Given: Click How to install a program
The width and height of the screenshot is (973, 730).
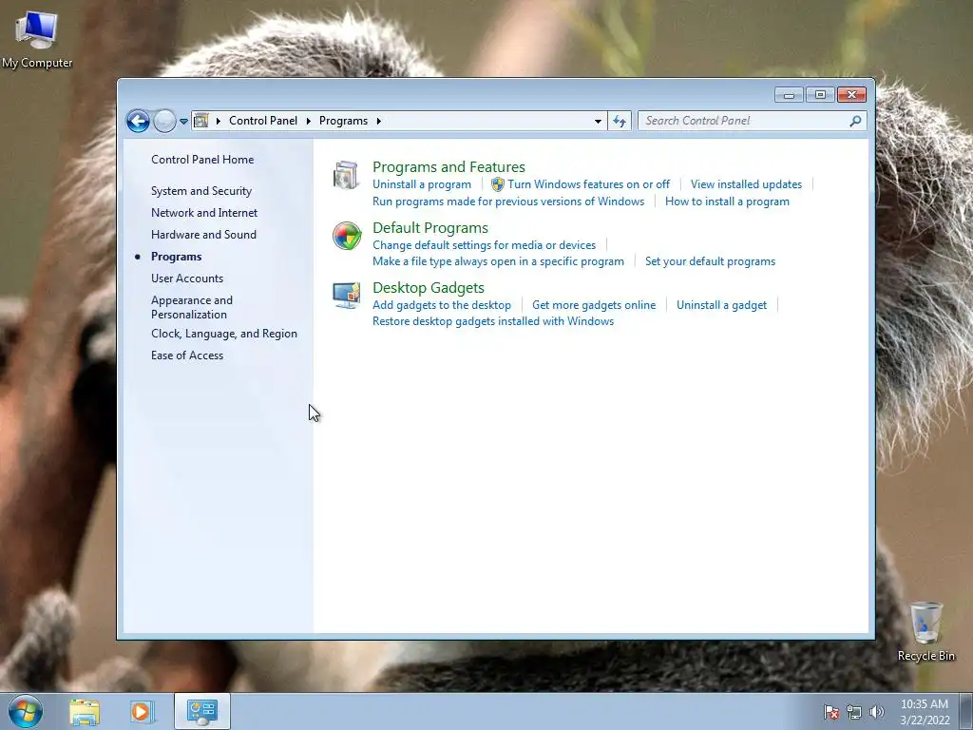Looking at the screenshot, I should tap(727, 202).
